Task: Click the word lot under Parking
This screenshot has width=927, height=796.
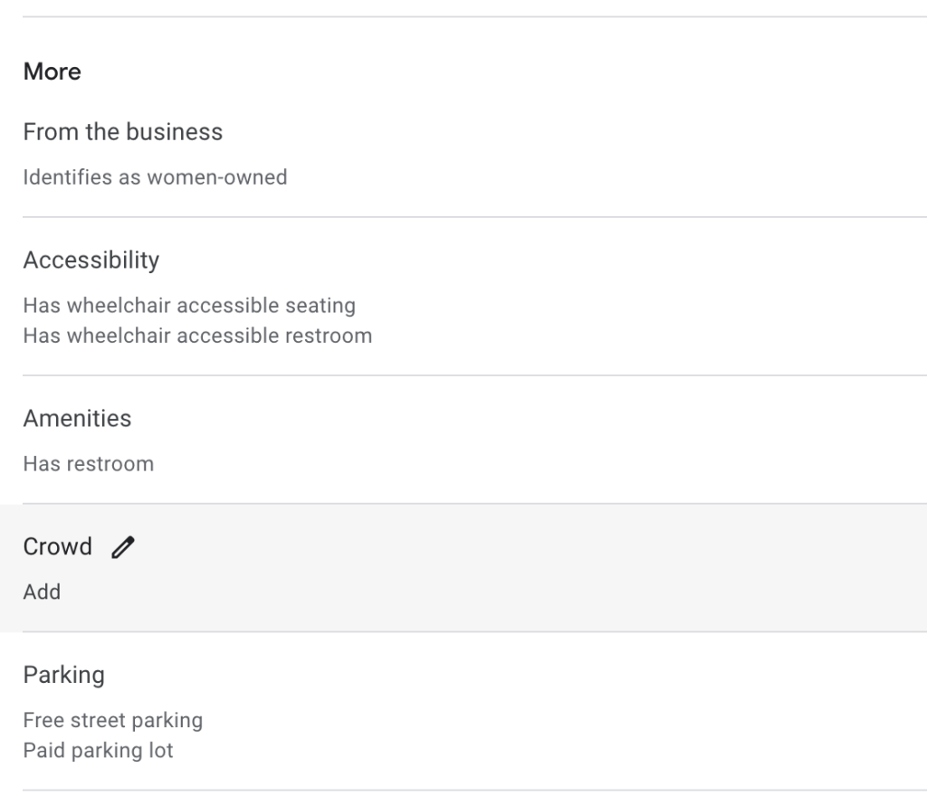Action: point(161,751)
